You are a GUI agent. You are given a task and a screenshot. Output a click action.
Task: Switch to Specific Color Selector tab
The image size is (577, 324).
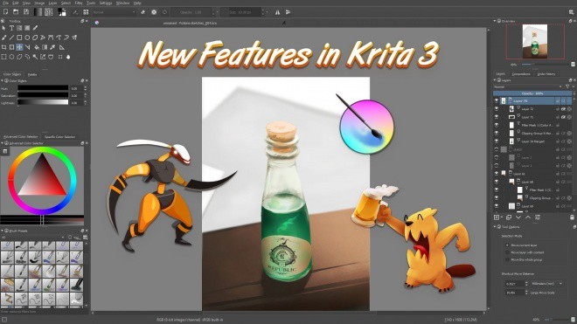[59, 136]
